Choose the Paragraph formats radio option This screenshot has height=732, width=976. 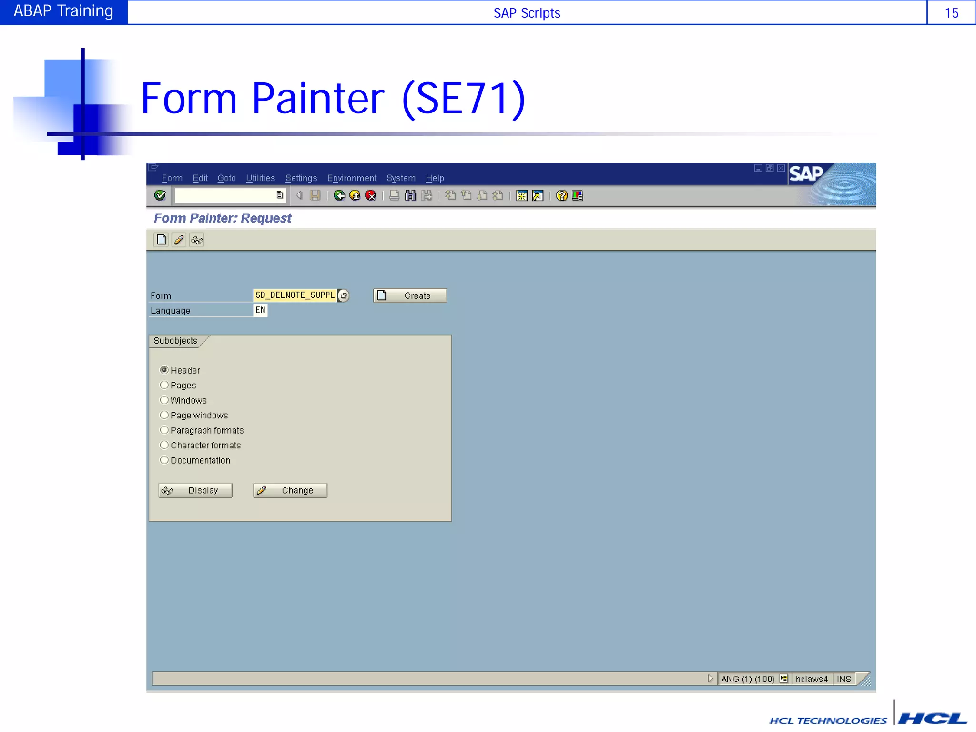[164, 430]
